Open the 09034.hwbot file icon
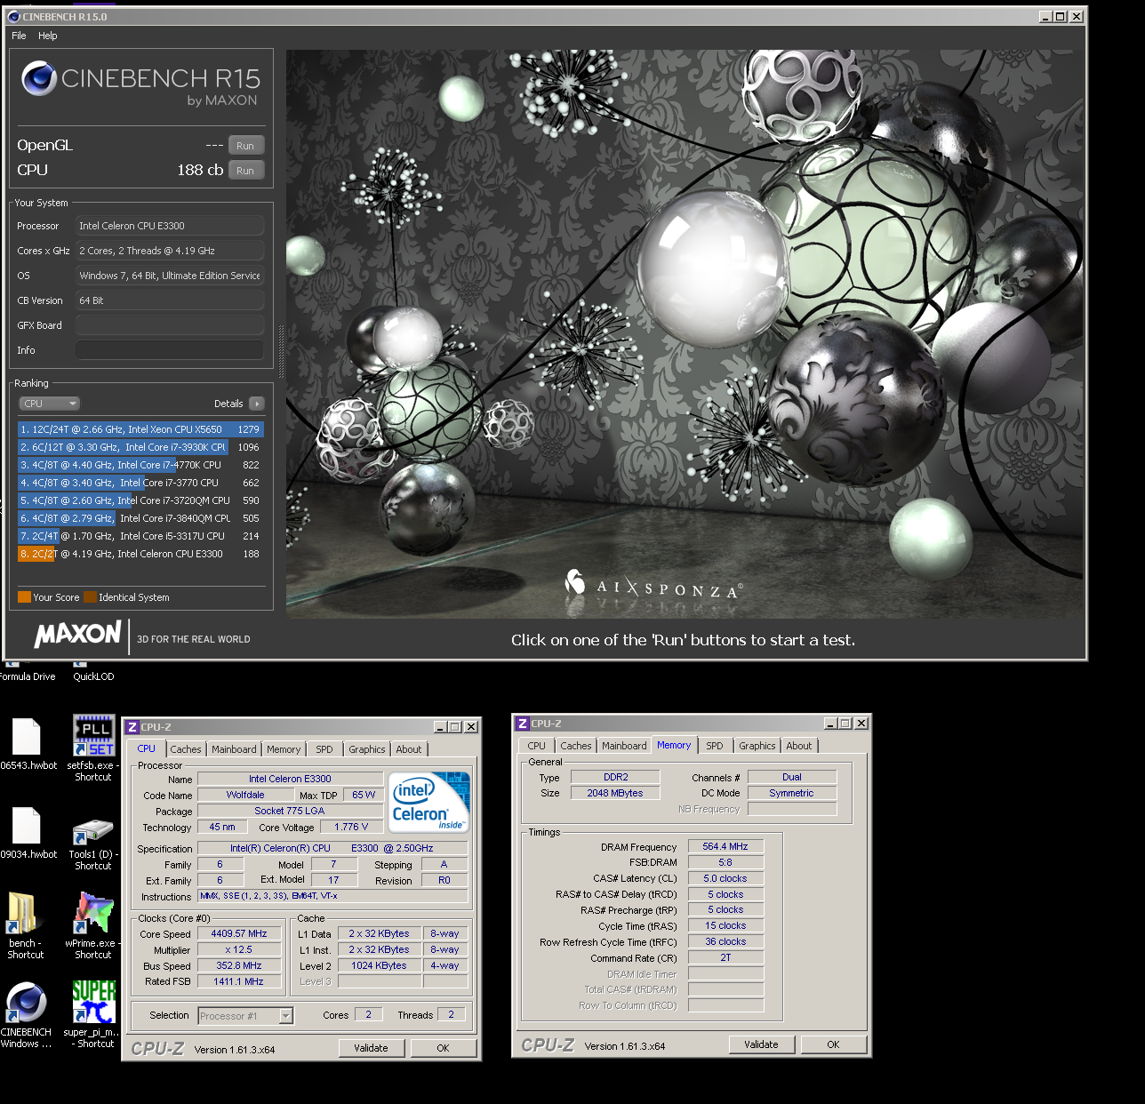The height and width of the screenshot is (1104, 1145). tap(27, 826)
